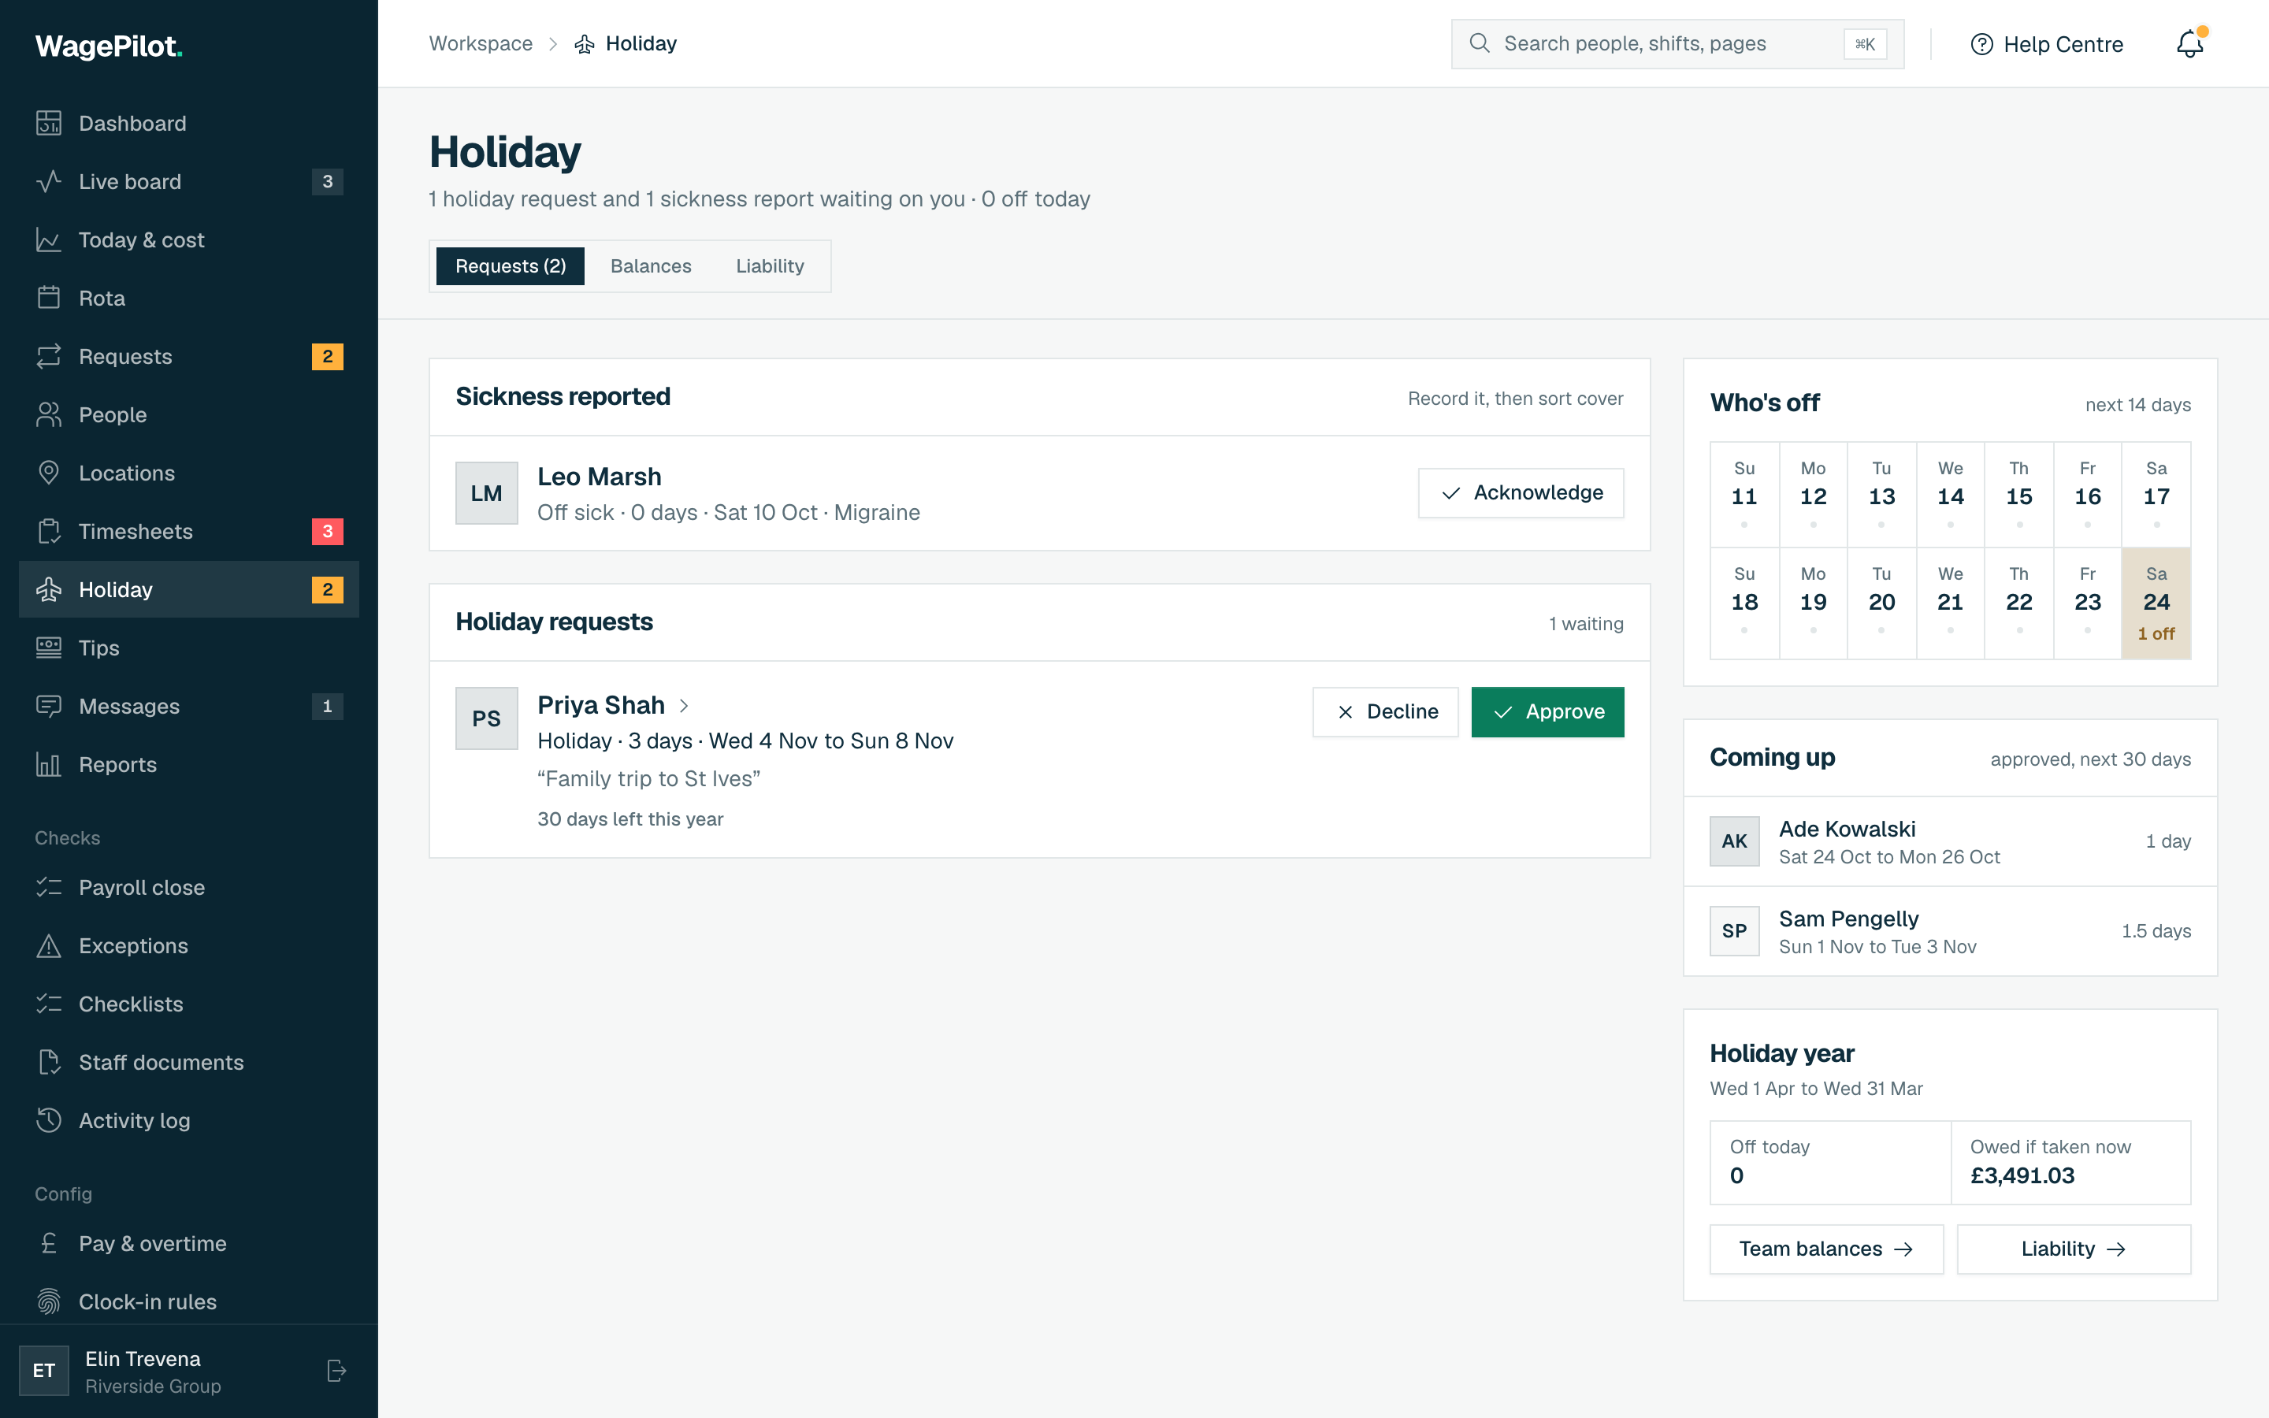Select the Requests (2) tab
Image resolution: width=2269 pixels, height=1418 pixels.
(x=510, y=266)
